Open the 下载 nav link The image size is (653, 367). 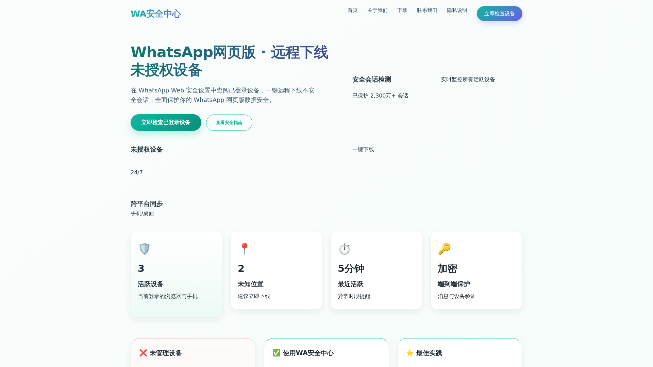402,10
